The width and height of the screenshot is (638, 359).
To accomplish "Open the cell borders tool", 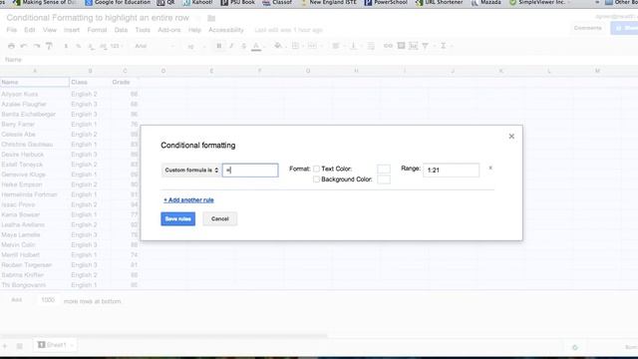I will click(x=296, y=46).
